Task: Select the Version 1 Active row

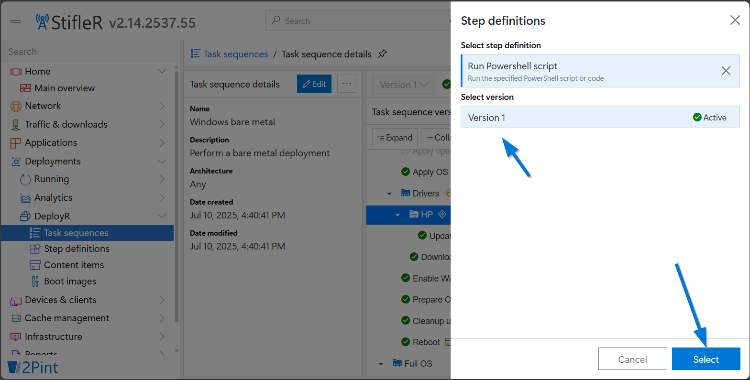Action: (x=600, y=117)
